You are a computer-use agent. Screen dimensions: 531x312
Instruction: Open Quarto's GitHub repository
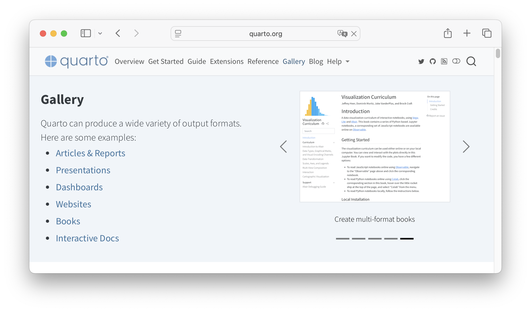tap(433, 62)
